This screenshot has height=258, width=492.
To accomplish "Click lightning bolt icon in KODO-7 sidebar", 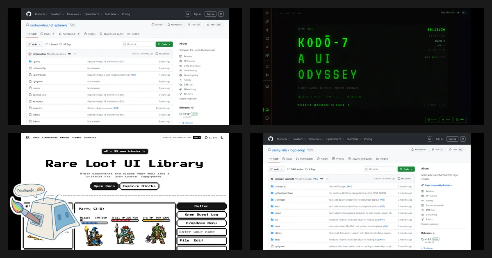I will click(x=267, y=13).
